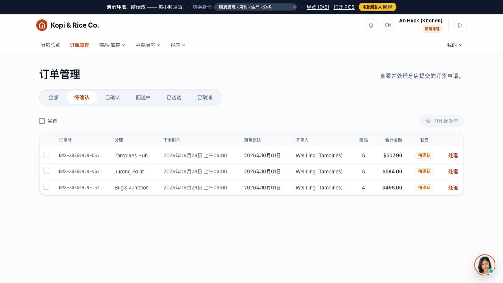
Task: Click order number BMX-20260929-ES1
Action: 79,155
